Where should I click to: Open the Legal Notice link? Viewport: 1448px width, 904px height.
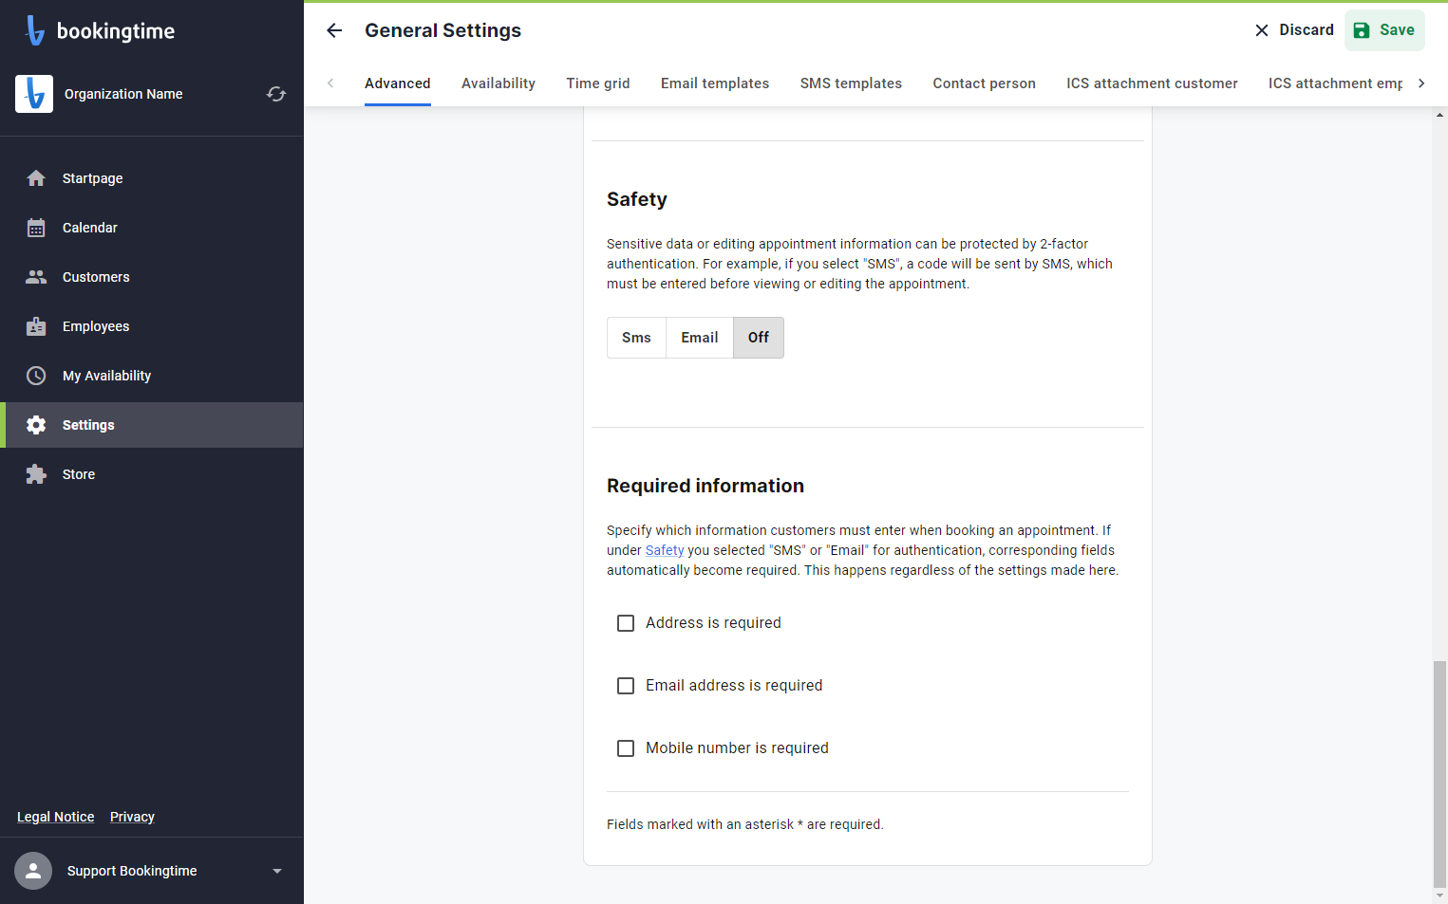coord(56,817)
